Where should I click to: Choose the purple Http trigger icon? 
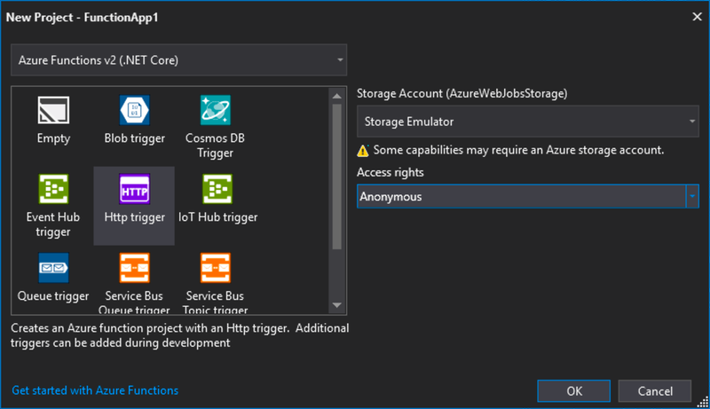coord(135,189)
